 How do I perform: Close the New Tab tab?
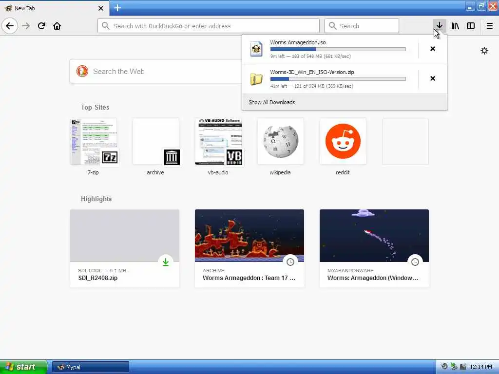point(101,8)
